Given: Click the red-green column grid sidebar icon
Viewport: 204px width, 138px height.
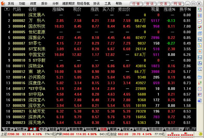Looking at the screenshot, I should tap(200, 16).
